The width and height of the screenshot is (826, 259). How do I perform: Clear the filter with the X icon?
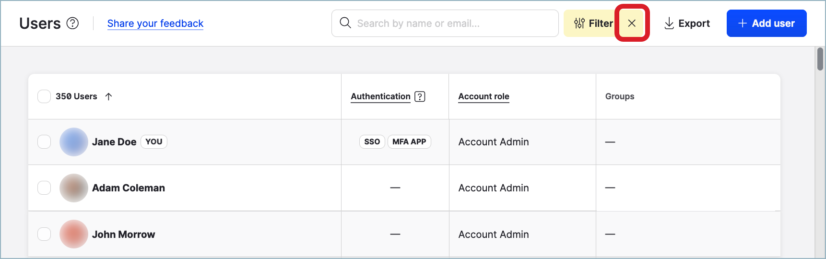tap(632, 23)
